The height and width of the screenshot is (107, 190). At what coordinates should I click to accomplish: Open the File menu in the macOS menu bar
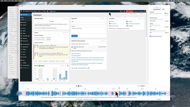click(x=9, y=1)
